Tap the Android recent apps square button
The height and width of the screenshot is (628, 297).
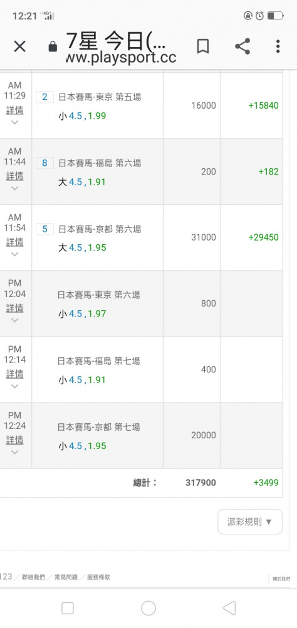coord(68,609)
